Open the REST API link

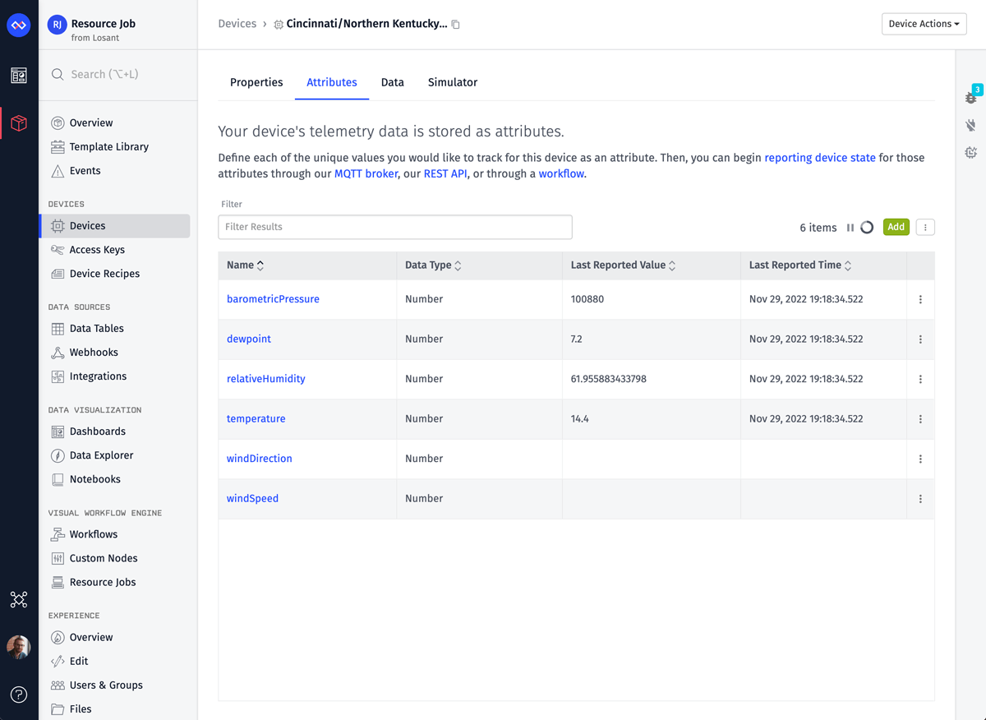coord(445,174)
